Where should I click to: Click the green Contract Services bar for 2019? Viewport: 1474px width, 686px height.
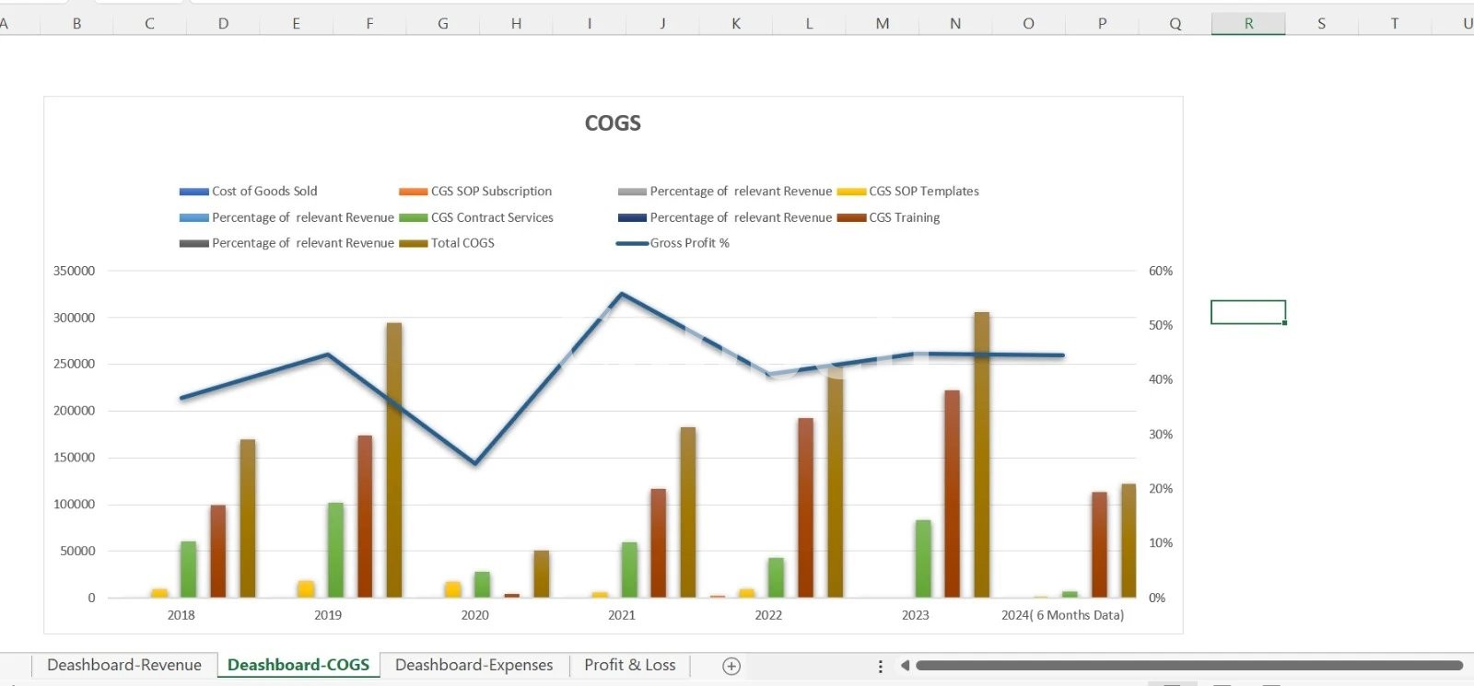(x=335, y=550)
